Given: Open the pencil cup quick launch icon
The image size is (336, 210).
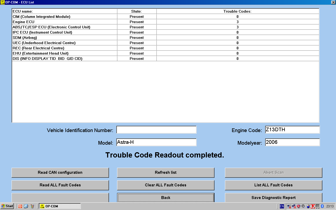Looking at the screenshot, I should click(32, 206).
